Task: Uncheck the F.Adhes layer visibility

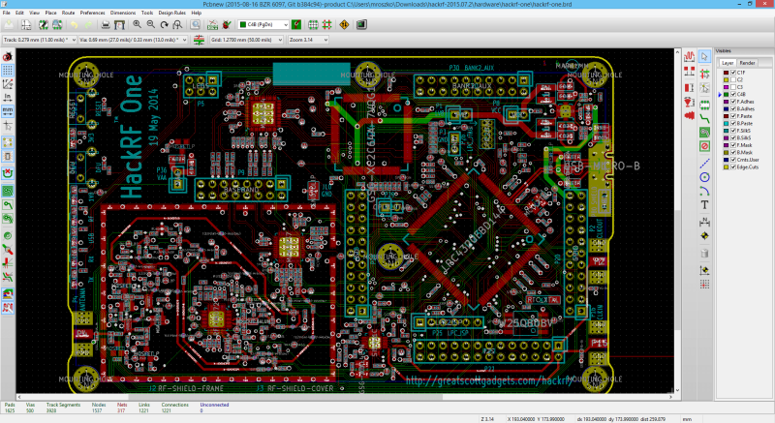Action: point(733,102)
